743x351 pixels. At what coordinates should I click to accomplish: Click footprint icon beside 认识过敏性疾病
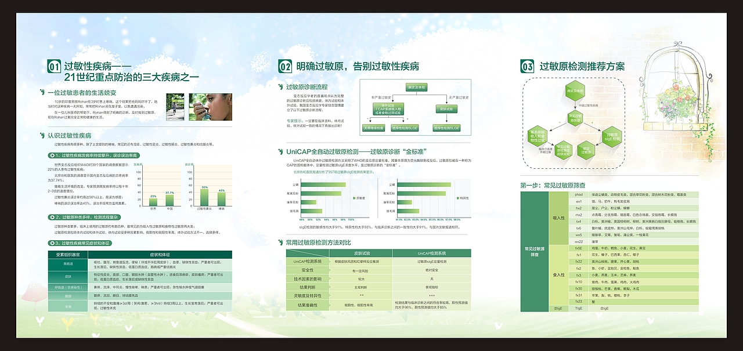pyautogui.click(x=42, y=135)
